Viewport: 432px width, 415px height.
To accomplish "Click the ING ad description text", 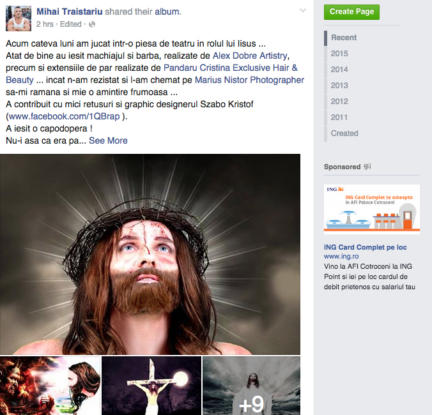I will (x=369, y=276).
